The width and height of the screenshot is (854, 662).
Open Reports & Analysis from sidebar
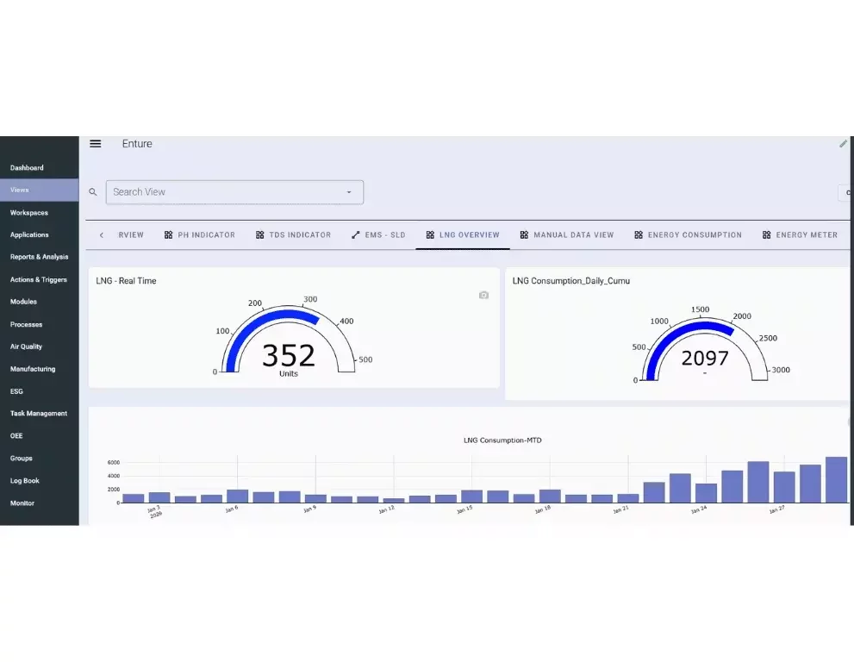[39, 257]
